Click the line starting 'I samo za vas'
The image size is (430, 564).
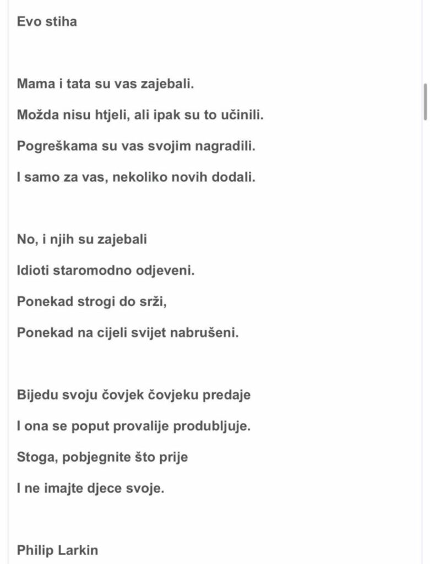137,177
